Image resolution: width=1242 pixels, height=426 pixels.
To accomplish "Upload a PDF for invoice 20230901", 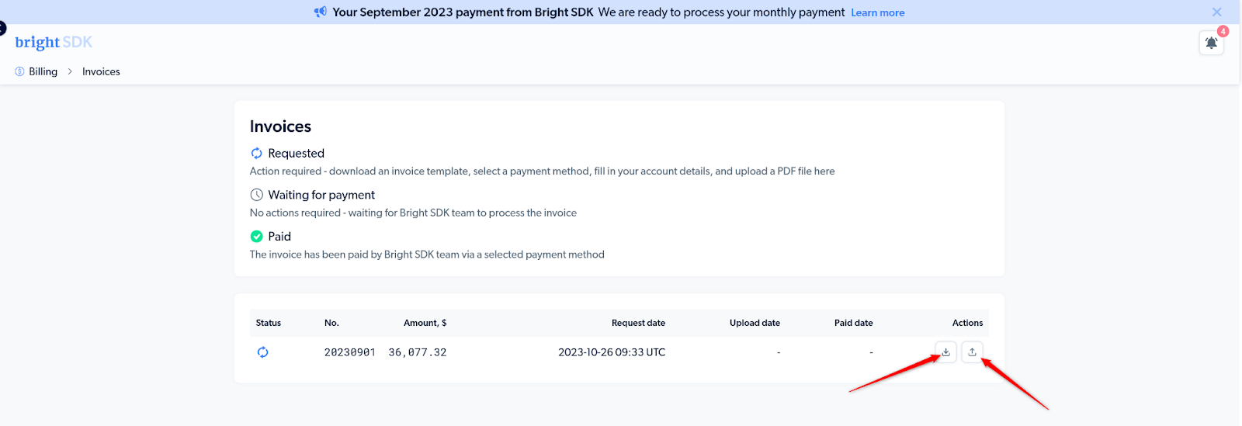I will [x=972, y=352].
